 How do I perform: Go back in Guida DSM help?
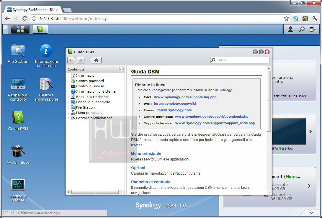[x=71, y=60]
